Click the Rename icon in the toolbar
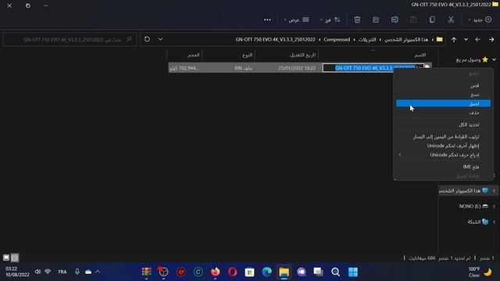Image resolution: width=500 pixels, height=281 pixels. coord(395,20)
